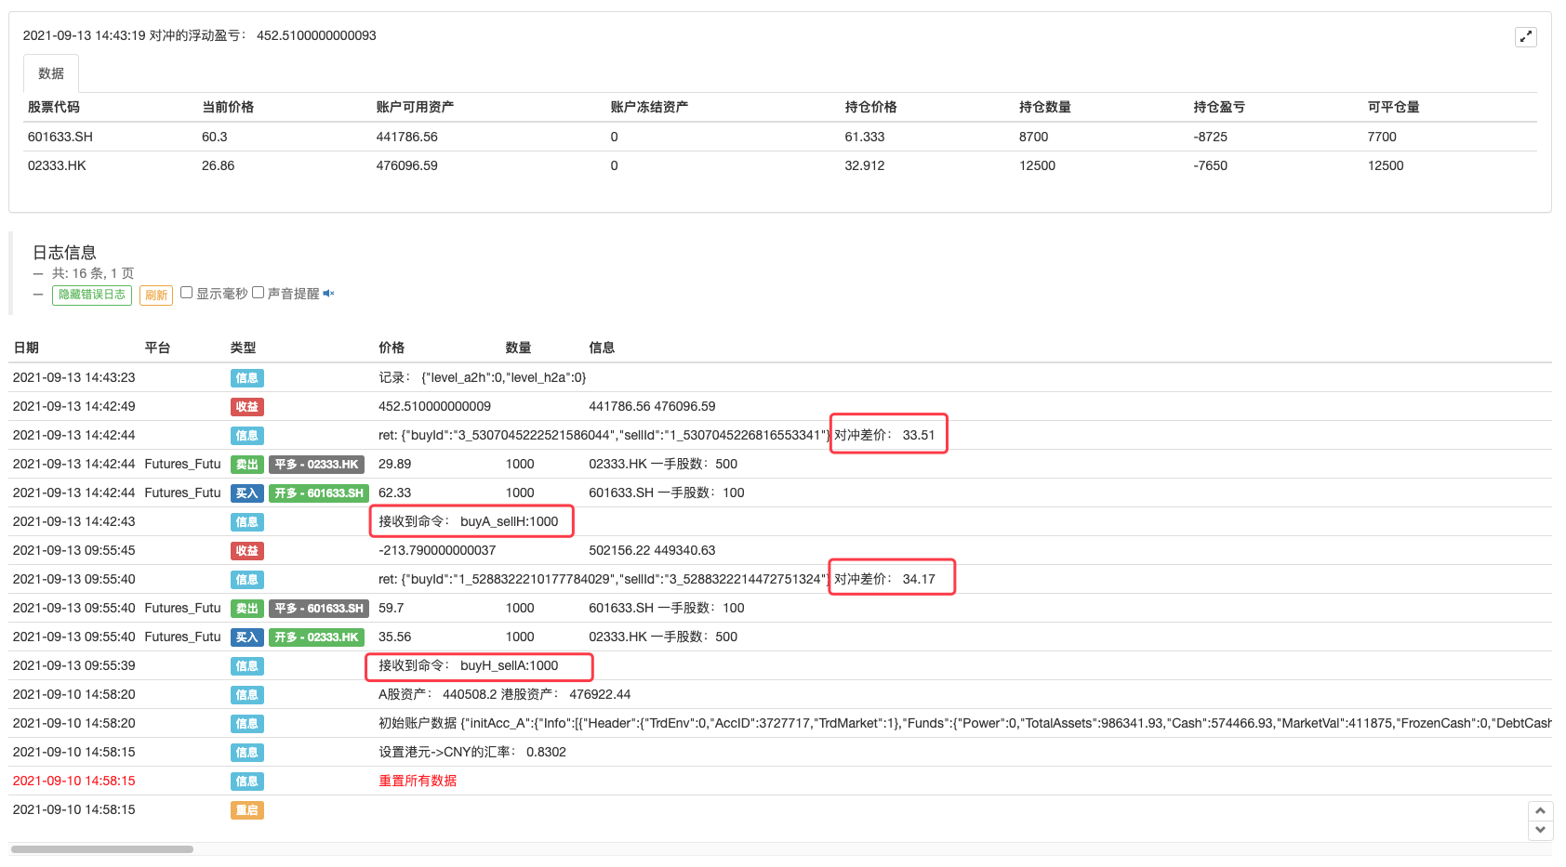Click 接收到命令: buyH_sellA:1000 message
This screenshot has height=867, width=1566.
tap(469, 666)
